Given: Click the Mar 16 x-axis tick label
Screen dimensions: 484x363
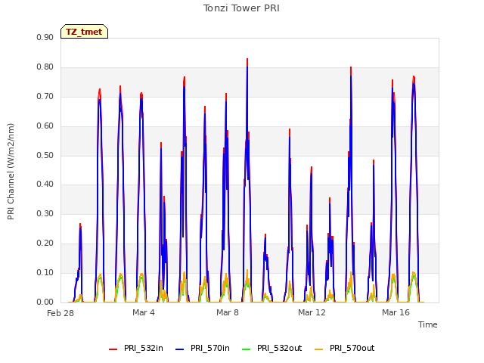Looking at the screenshot, I should 396,312.
